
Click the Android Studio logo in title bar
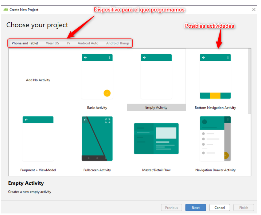tap(6, 10)
